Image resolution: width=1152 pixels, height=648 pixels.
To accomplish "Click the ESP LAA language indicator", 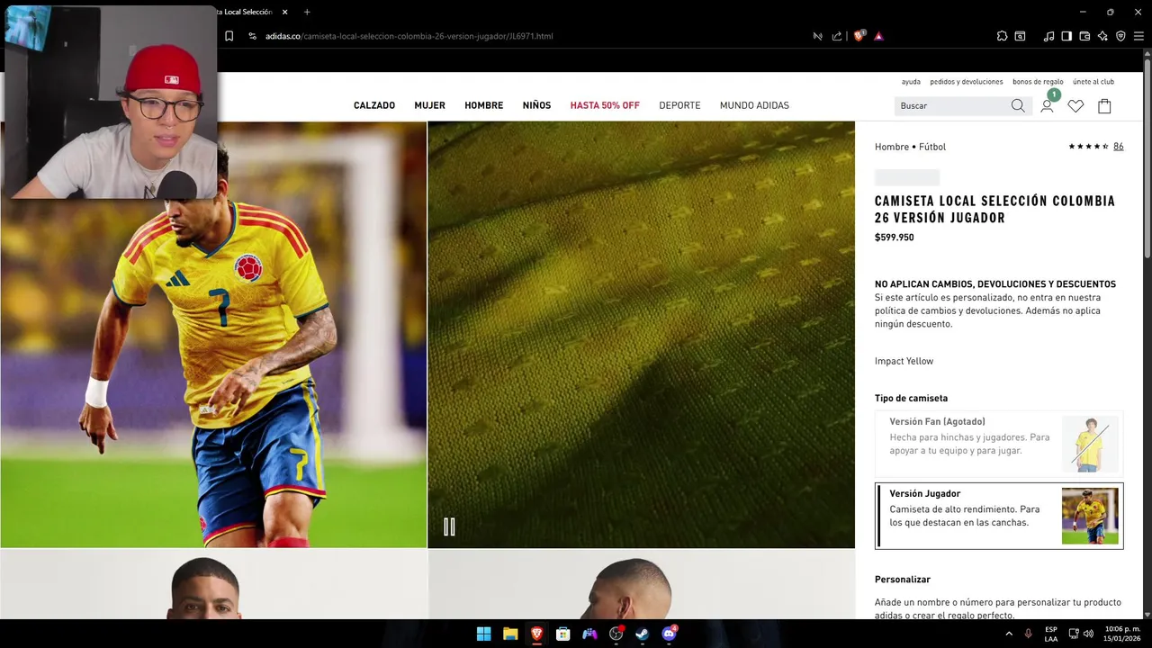I will tap(1051, 634).
